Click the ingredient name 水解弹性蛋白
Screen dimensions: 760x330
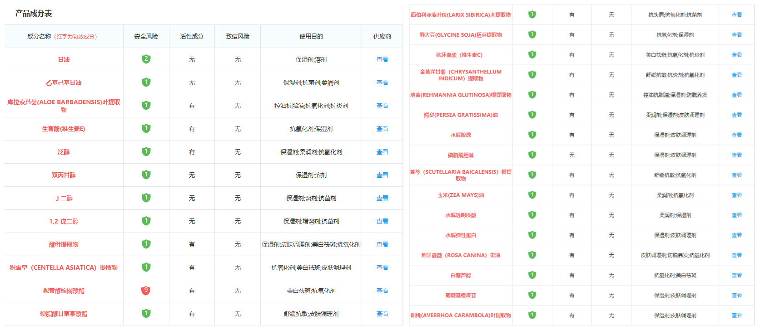click(x=461, y=235)
